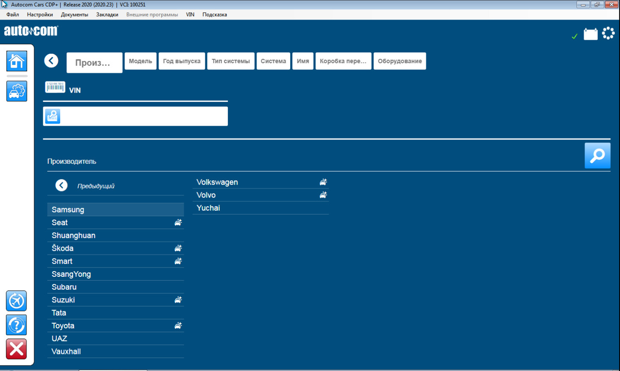Click the magnifying glass search button

(597, 156)
